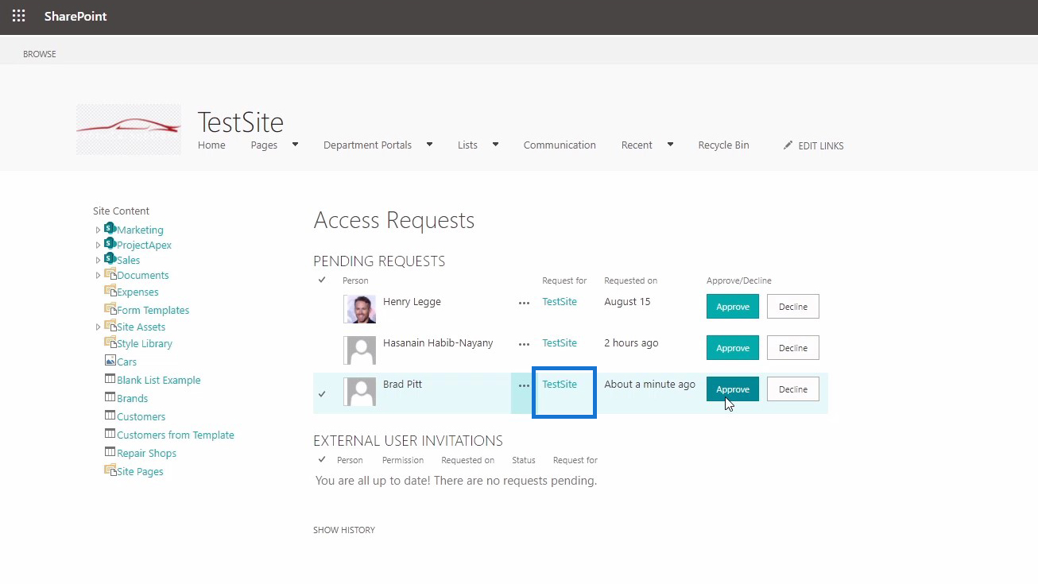
Task: Open the BROWSE ribbon tab
Action: point(40,54)
